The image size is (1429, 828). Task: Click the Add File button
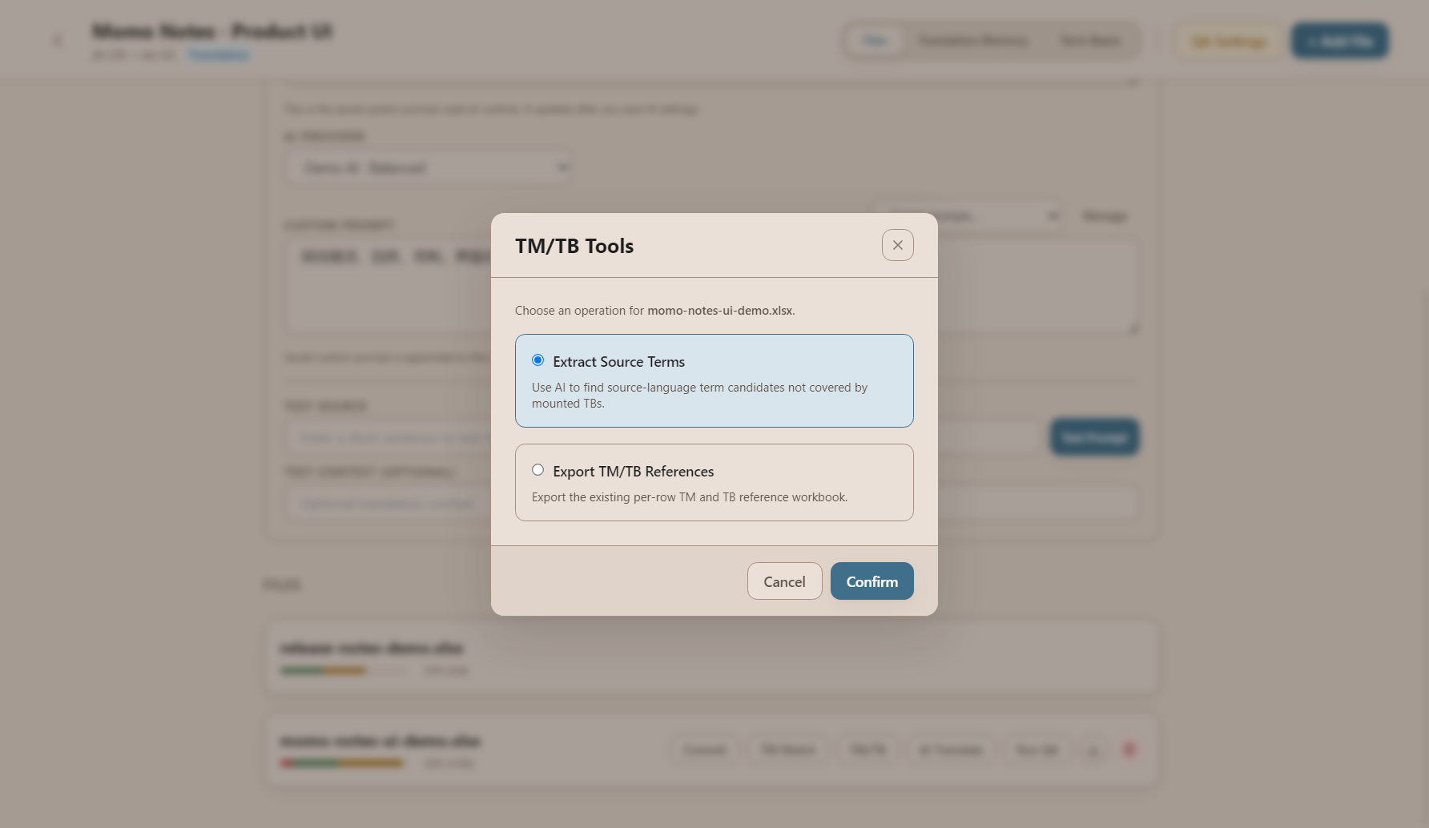[x=1340, y=41]
